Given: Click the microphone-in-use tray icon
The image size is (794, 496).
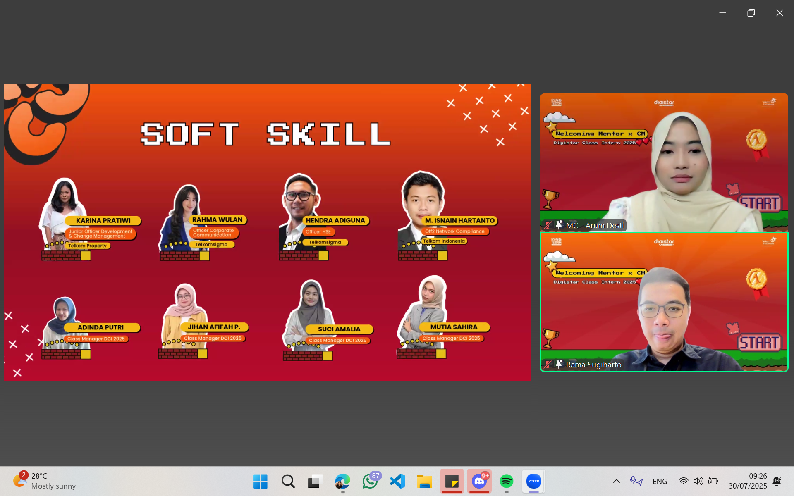Looking at the screenshot, I should (x=633, y=480).
